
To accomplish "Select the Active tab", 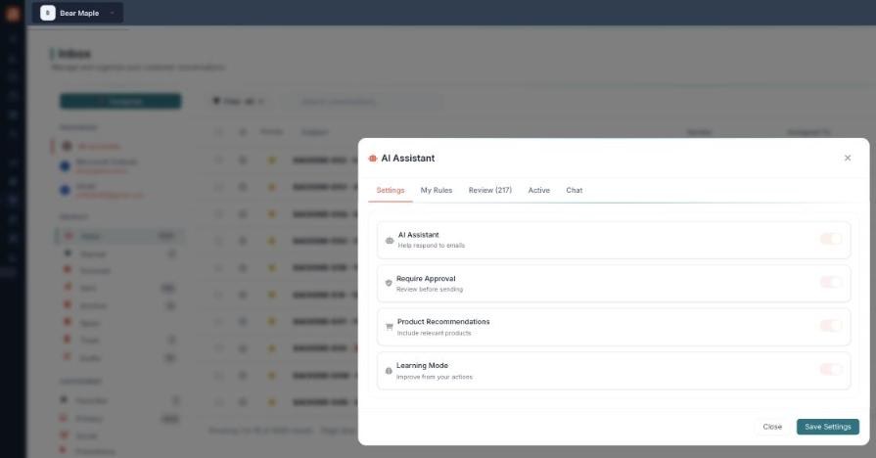I will pos(539,191).
